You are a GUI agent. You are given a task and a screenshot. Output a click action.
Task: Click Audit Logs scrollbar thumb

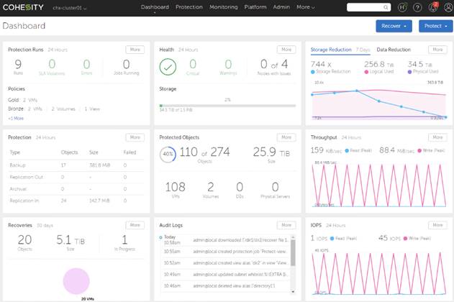click(x=293, y=252)
